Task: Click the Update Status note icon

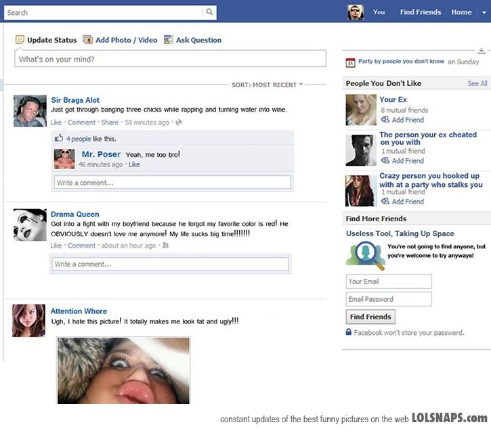Action: (x=20, y=40)
